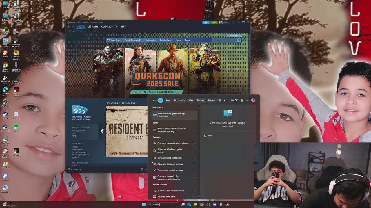This screenshot has height=208, width=371.
Task: Open Categories in Steam store nav
Action: (151, 40)
